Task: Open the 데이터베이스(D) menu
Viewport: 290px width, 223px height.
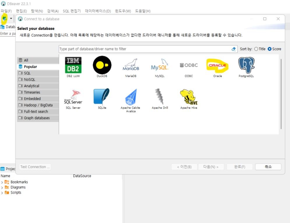Action: coord(98,11)
